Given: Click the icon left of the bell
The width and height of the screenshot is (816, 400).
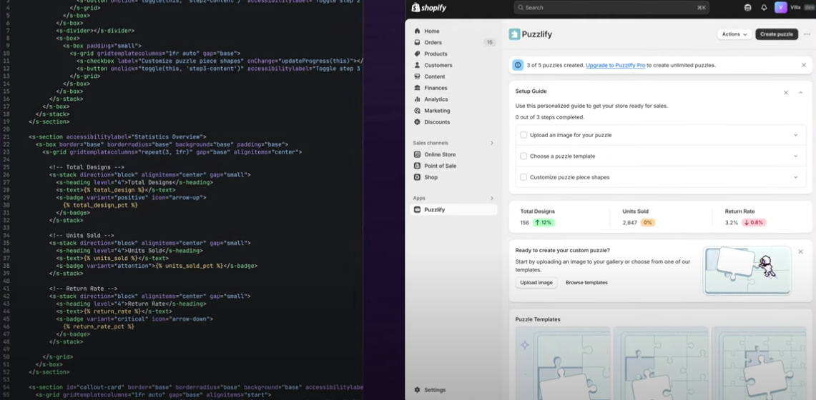Looking at the screenshot, I should click(748, 7).
